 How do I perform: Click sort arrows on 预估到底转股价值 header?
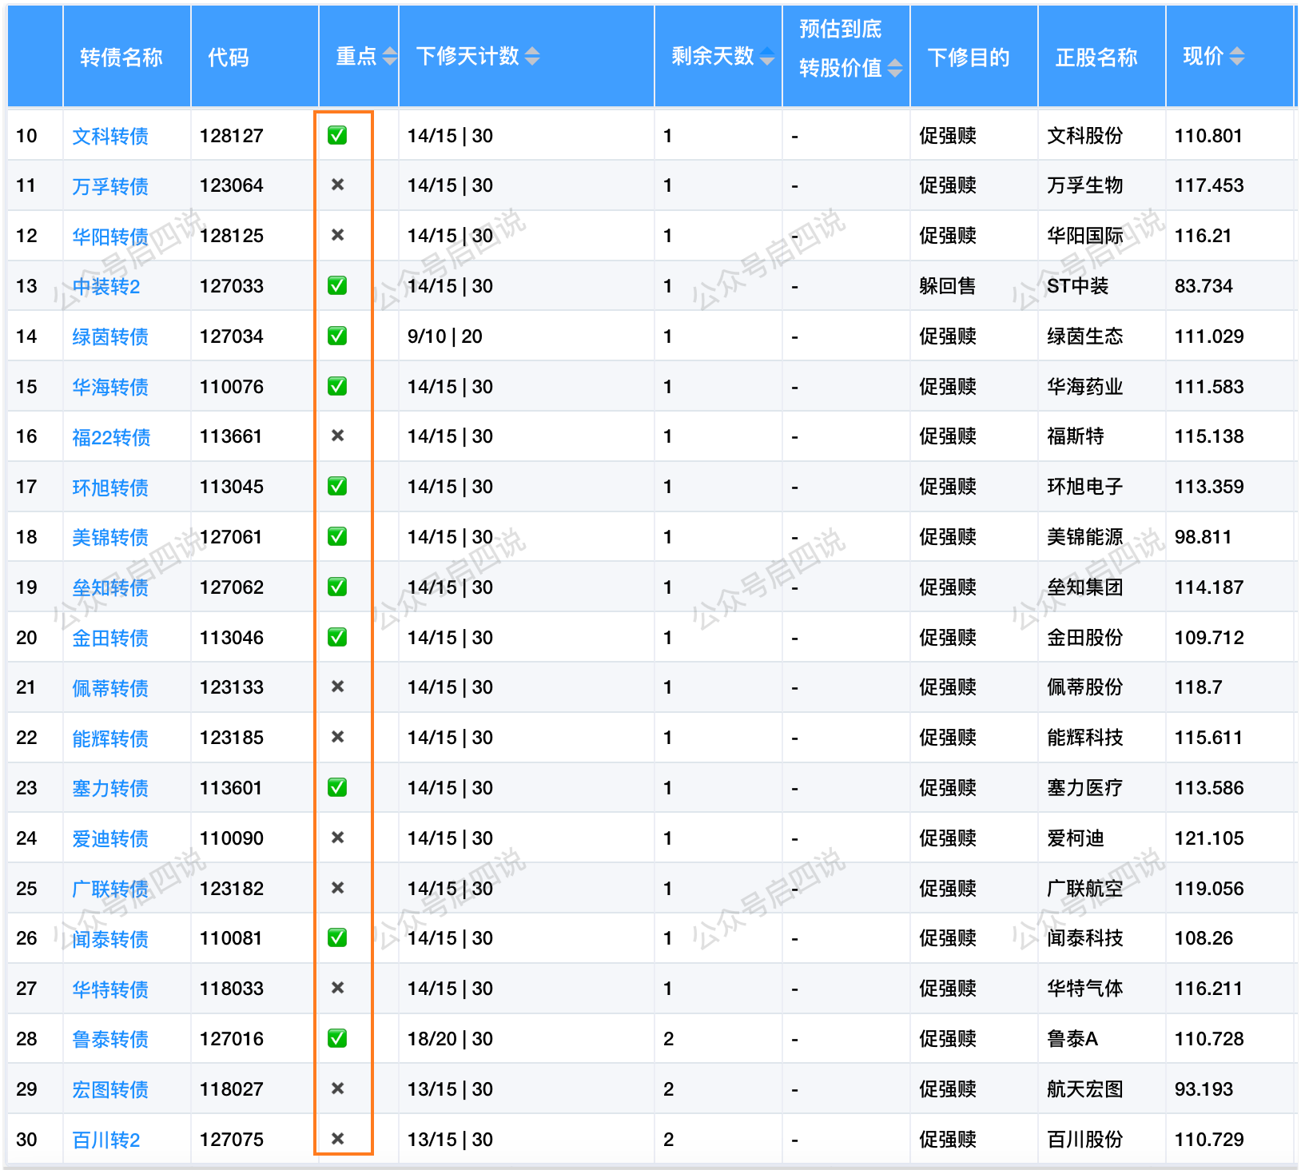coord(894,69)
